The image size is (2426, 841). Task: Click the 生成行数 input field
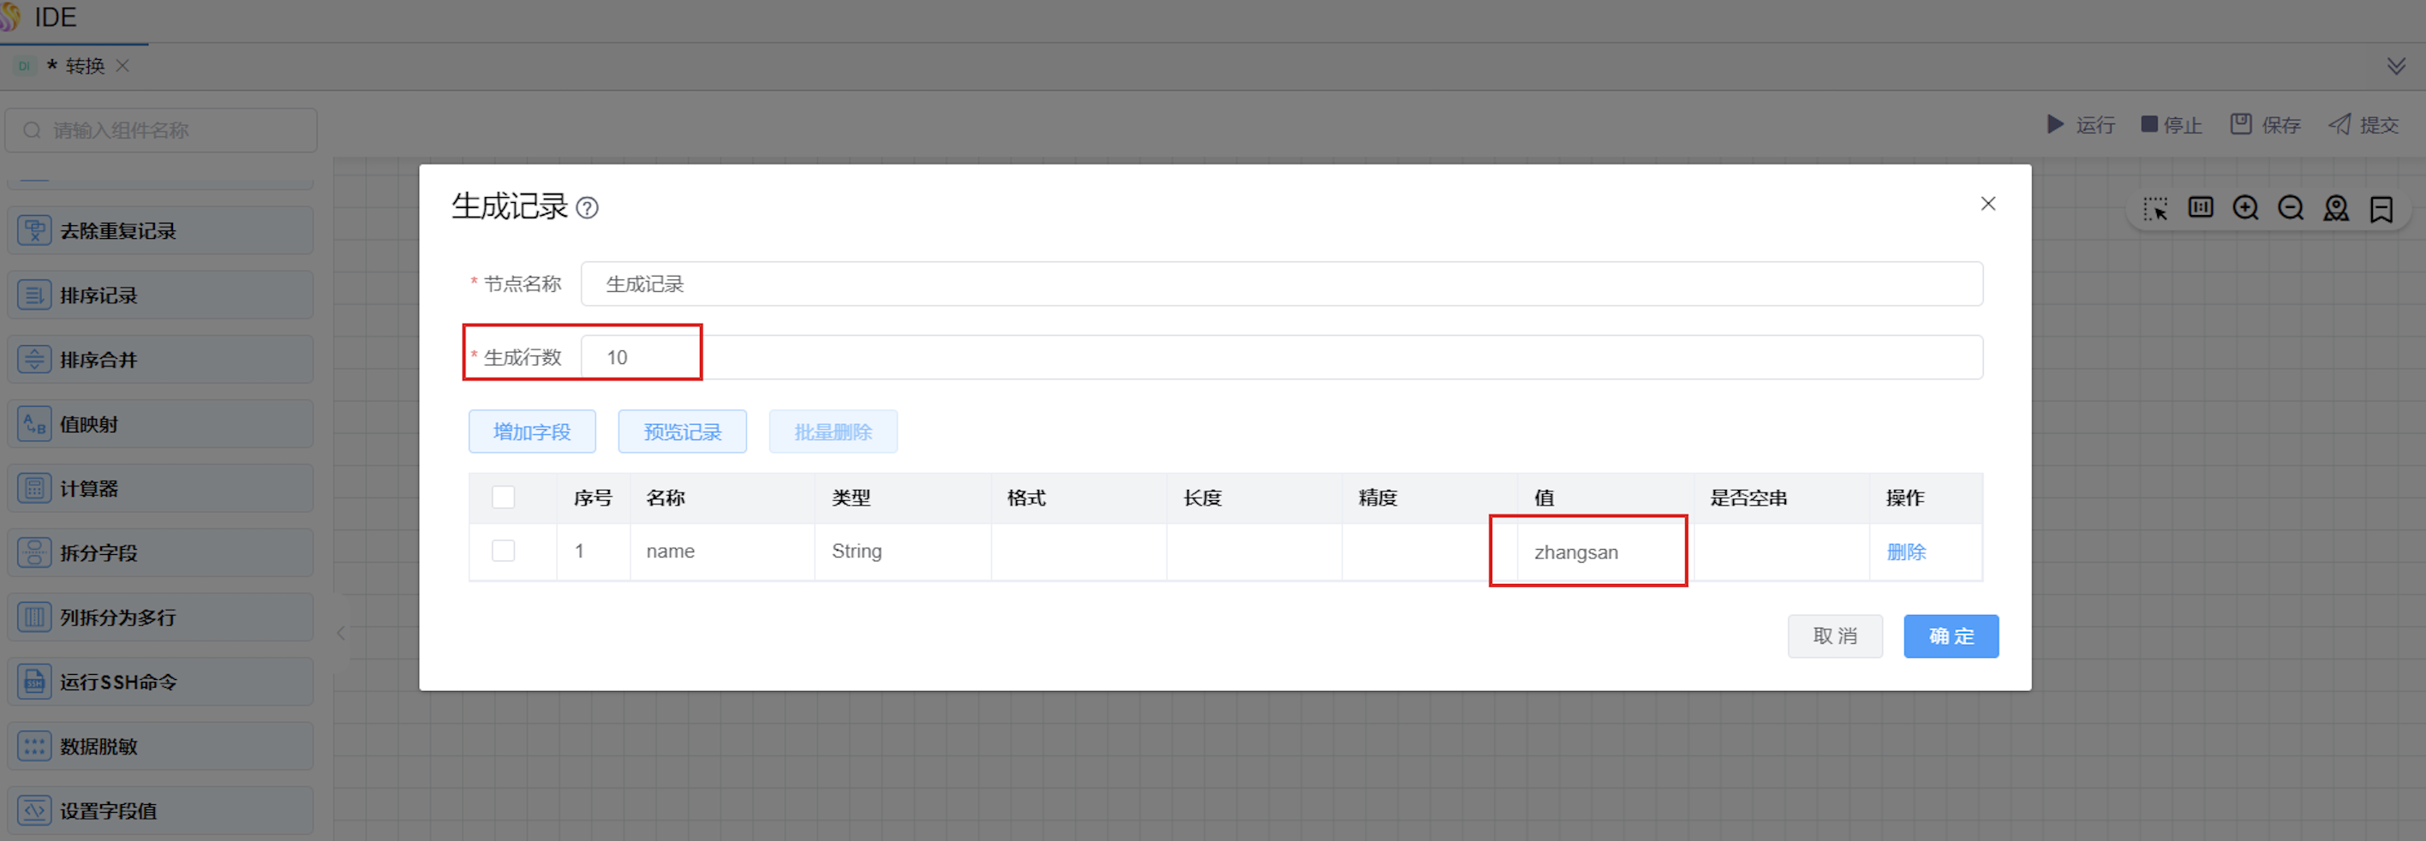[1281, 358]
